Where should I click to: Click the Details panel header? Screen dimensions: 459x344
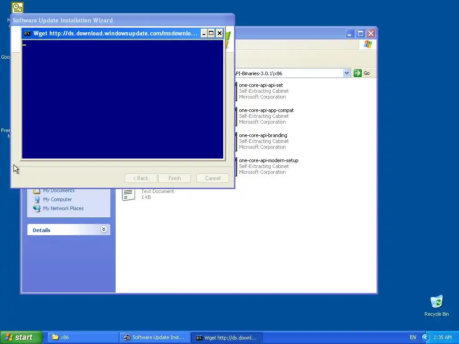pos(69,230)
